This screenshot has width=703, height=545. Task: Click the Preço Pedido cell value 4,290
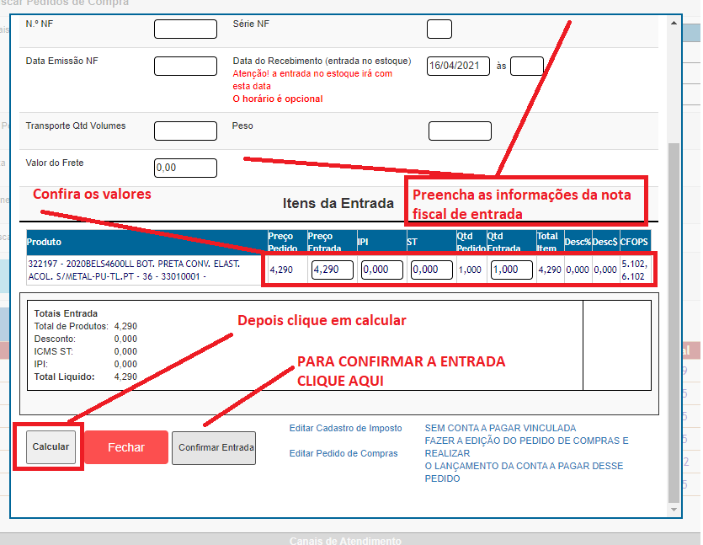(281, 270)
